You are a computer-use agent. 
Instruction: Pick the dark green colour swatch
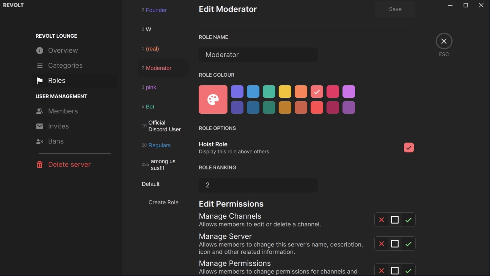point(269,107)
